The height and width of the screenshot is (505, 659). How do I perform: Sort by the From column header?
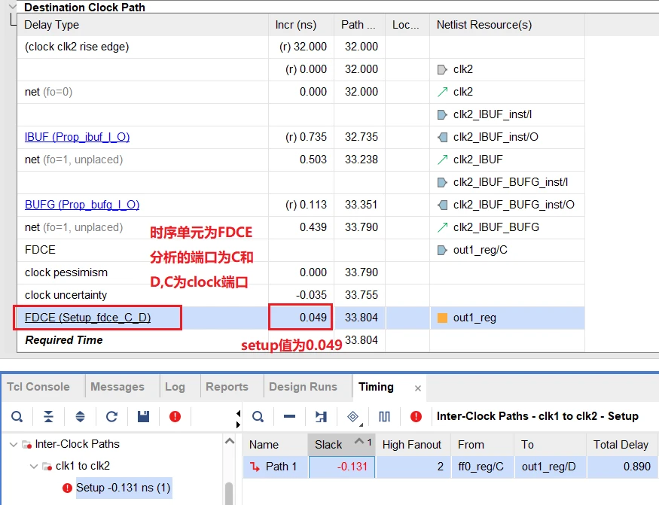483,445
